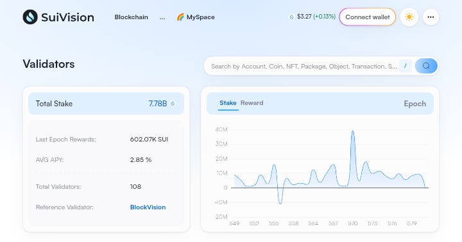
Task: Expand the more navigation items ellipsis
Action: (x=162, y=17)
